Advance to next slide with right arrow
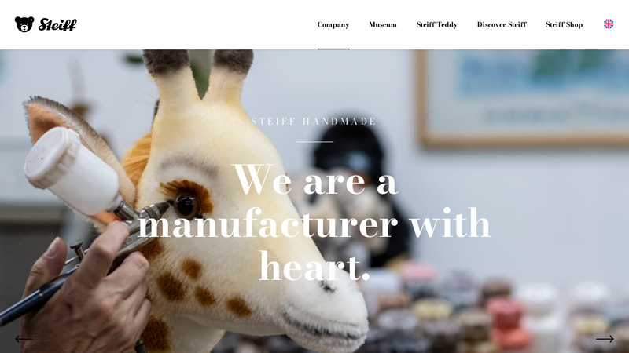Image resolution: width=629 pixels, height=353 pixels. click(605, 339)
